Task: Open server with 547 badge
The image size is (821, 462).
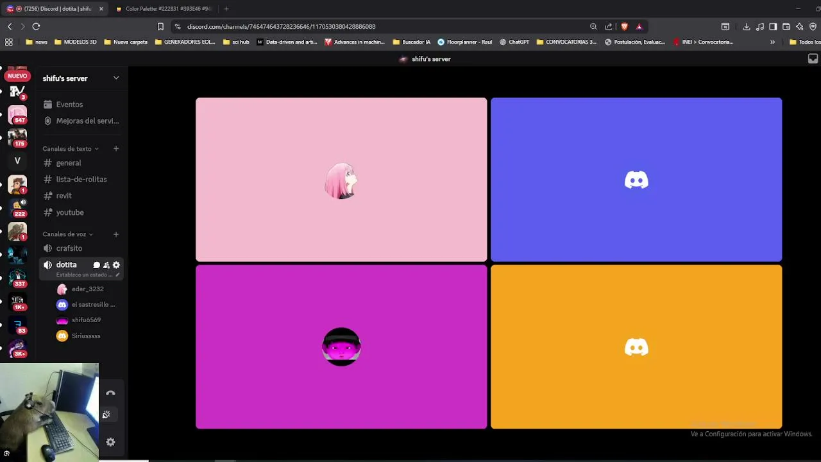Action: click(x=17, y=115)
